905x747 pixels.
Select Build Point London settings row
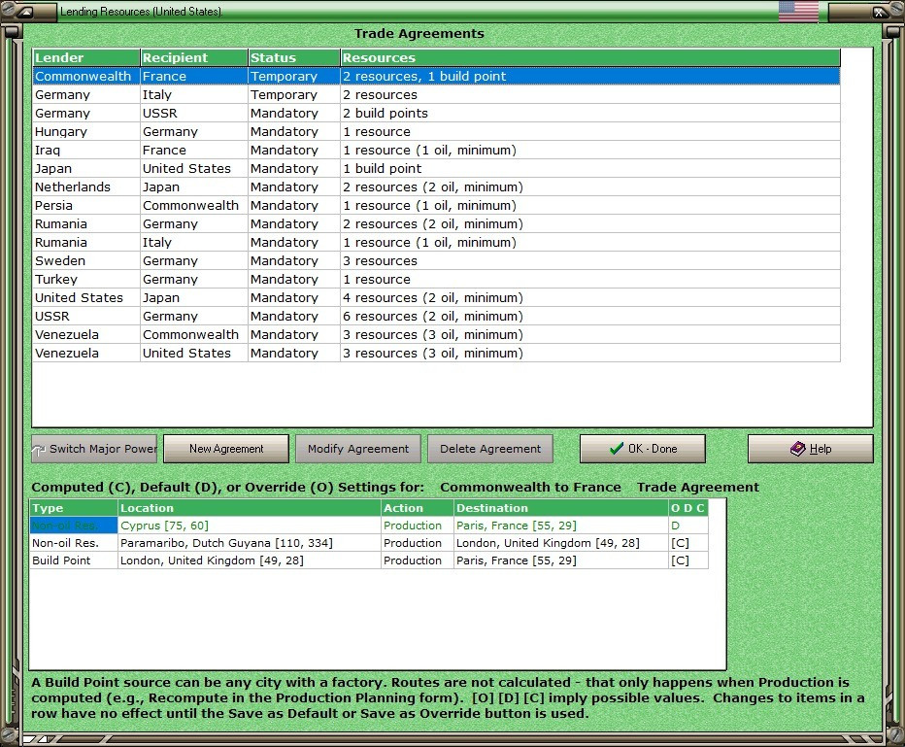(x=369, y=560)
